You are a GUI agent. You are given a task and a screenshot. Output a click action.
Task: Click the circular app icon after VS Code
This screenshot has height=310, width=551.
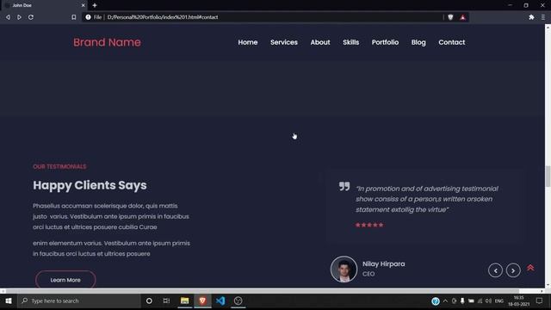pos(238,301)
